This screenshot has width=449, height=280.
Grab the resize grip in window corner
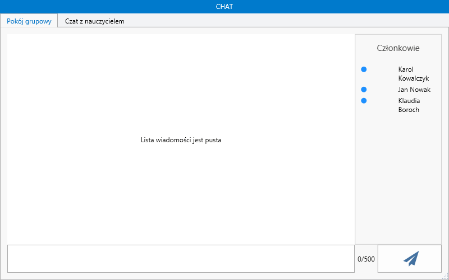pyautogui.click(x=446, y=277)
